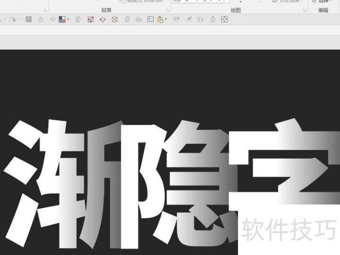Expand the 段落 paragraph dialog launcher
Image resolution: width=340 pixels, height=255 pixels.
[x=167, y=10]
